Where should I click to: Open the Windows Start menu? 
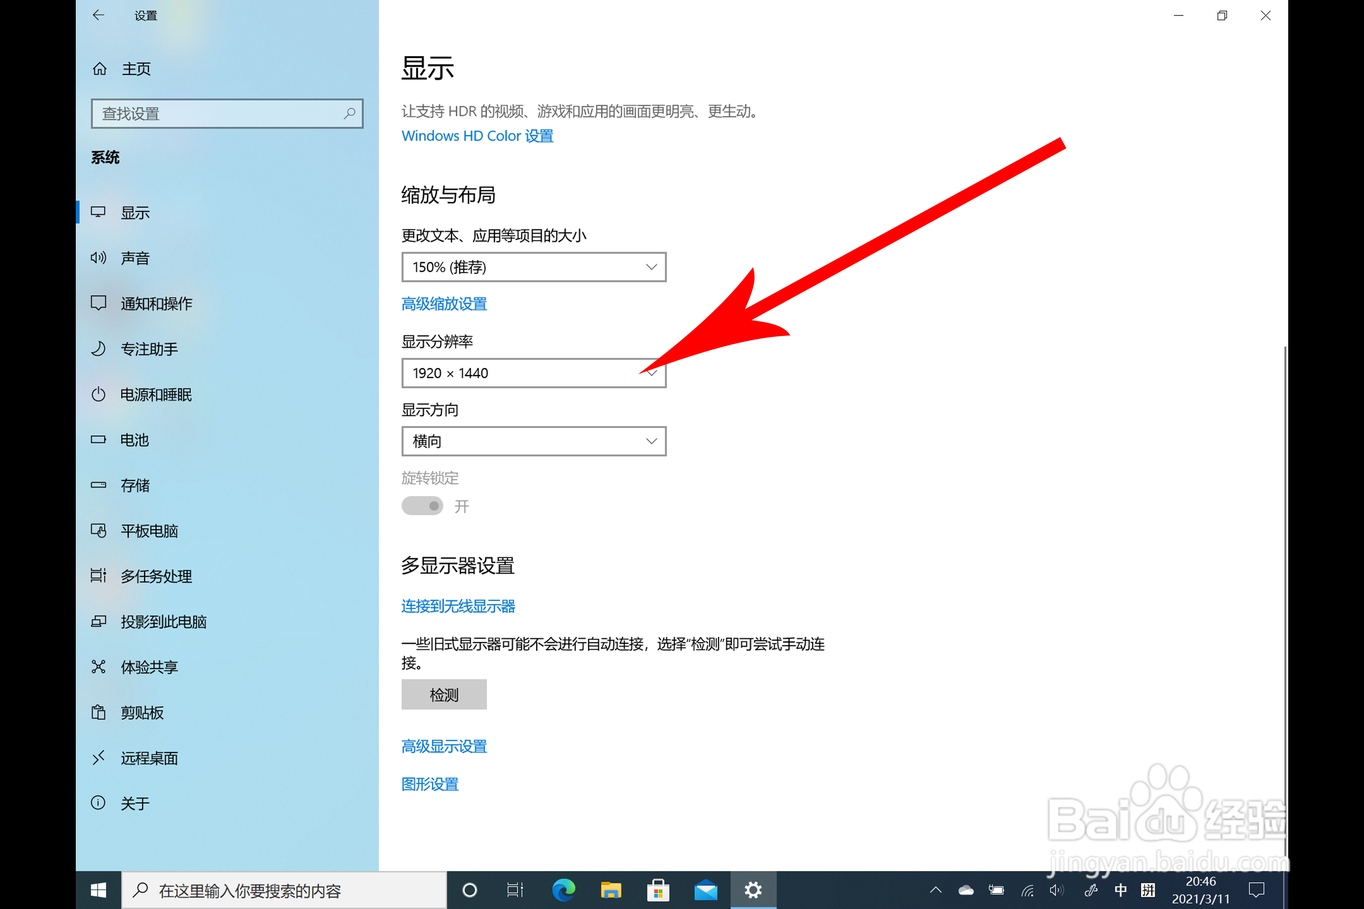click(x=99, y=890)
